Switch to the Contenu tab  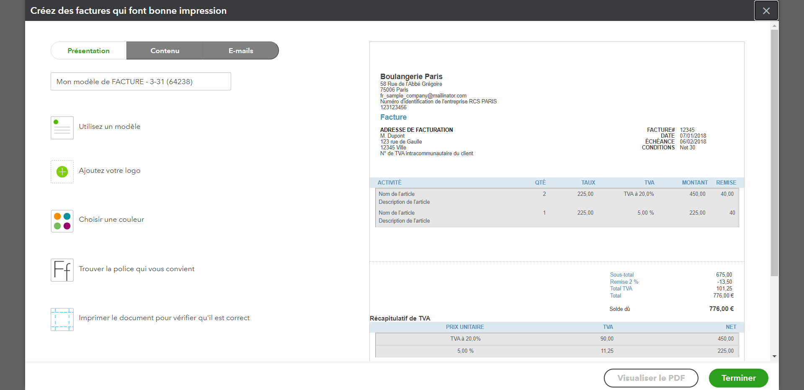tap(165, 51)
